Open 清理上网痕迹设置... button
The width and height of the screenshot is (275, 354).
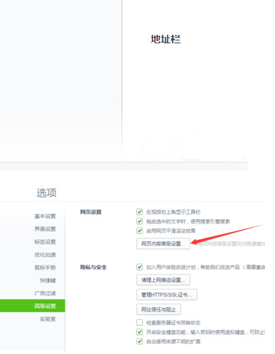click(163, 280)
